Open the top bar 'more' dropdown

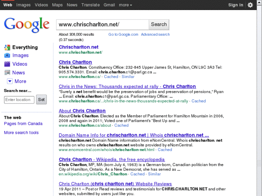125,5
